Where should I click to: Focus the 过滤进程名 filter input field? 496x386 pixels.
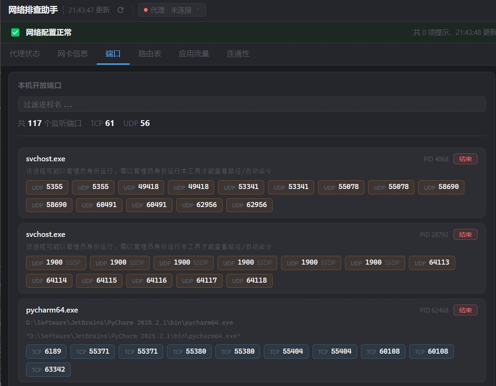[252, 104]
